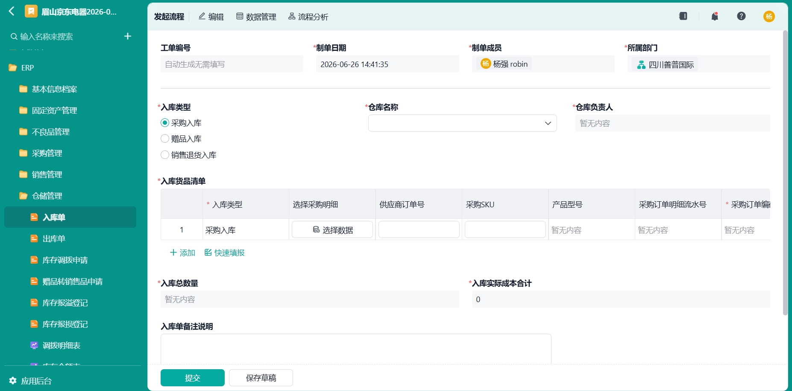This screenshot has height=391, width=792.
Task: Click the 杨强 robin member avatar
Action: [x=486, y=64]
